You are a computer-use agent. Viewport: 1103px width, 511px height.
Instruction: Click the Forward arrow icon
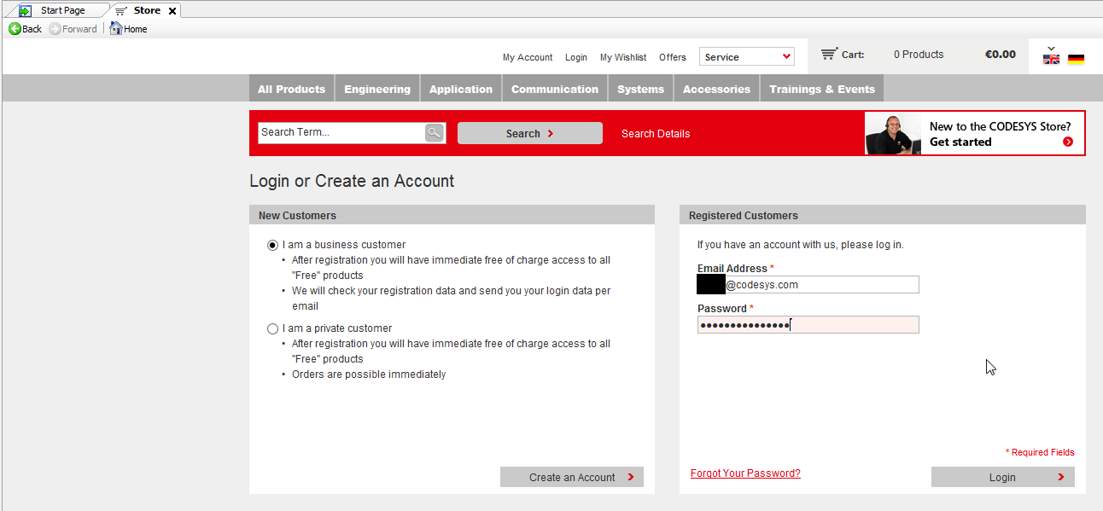coord(55,29)
